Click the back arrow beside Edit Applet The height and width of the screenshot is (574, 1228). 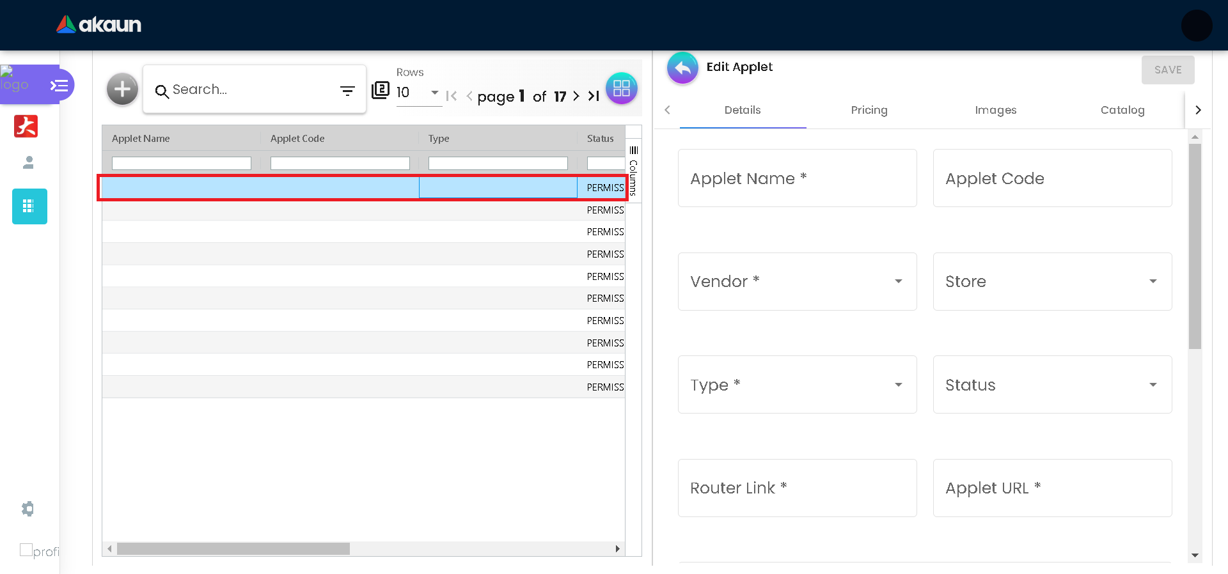click(x=682, y=68)
